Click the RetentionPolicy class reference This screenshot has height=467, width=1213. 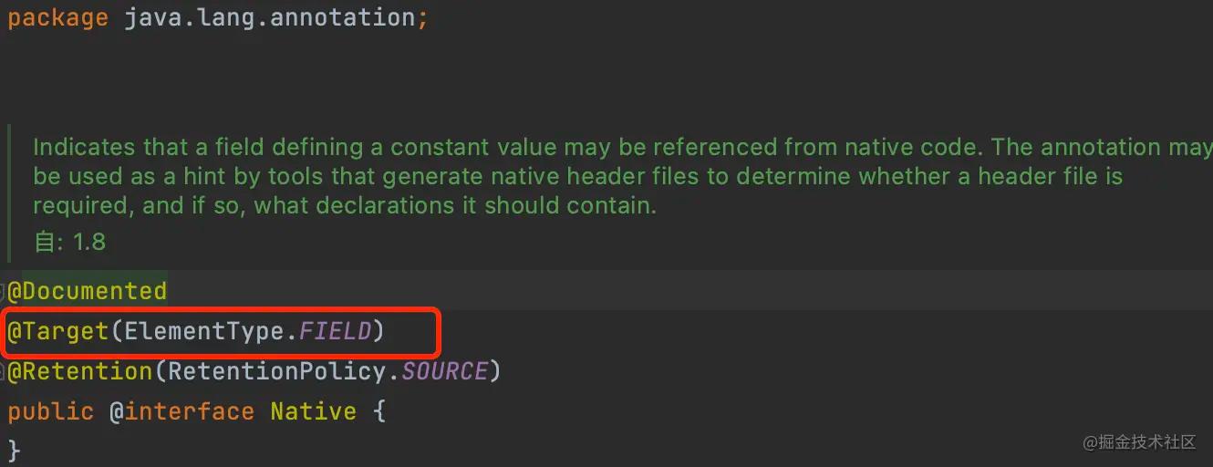[277, 371]
